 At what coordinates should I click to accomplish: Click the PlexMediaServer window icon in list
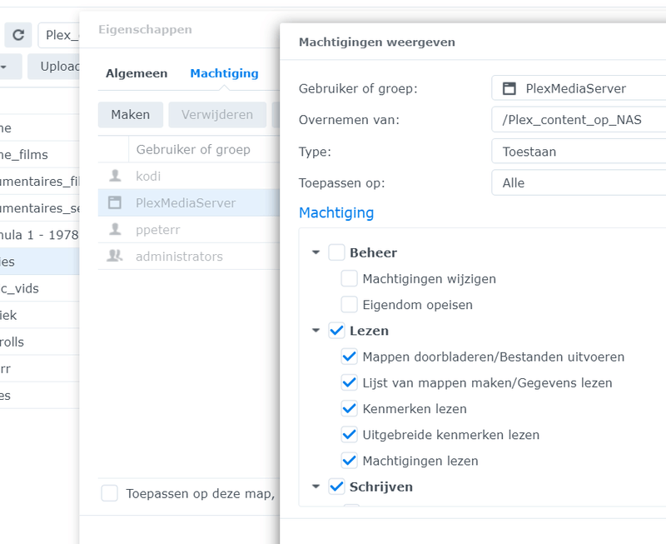pos(115,202)
